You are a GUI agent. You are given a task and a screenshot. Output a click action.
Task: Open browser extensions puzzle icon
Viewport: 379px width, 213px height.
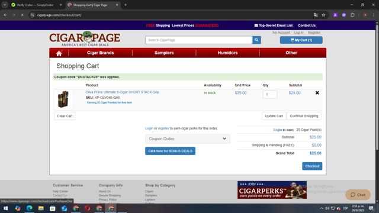click(352, 15)
